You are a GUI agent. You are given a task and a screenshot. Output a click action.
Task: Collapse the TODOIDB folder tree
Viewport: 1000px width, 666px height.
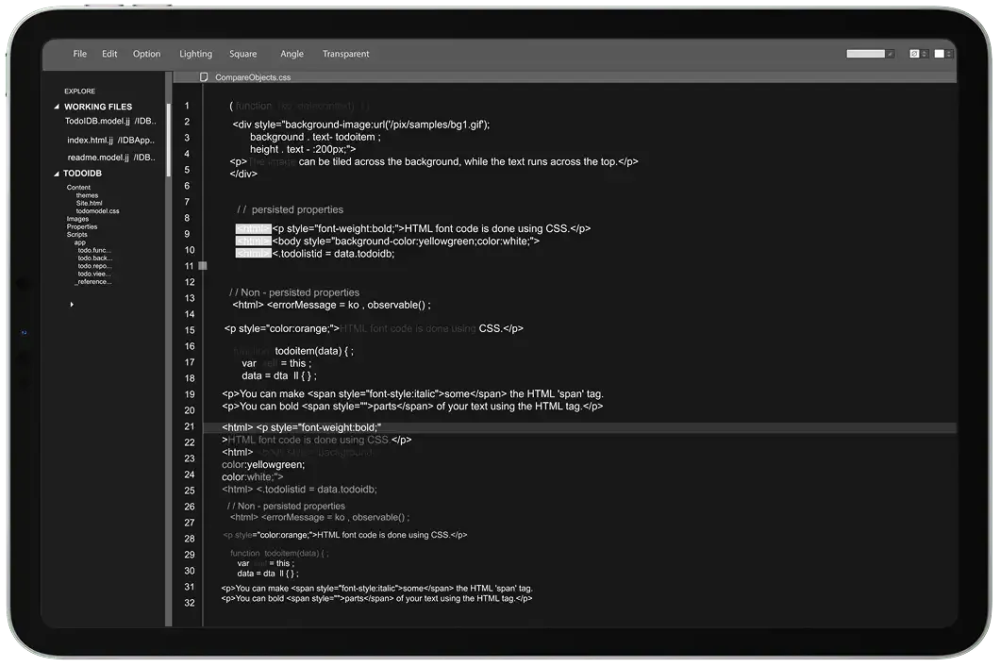coord(56,174)
